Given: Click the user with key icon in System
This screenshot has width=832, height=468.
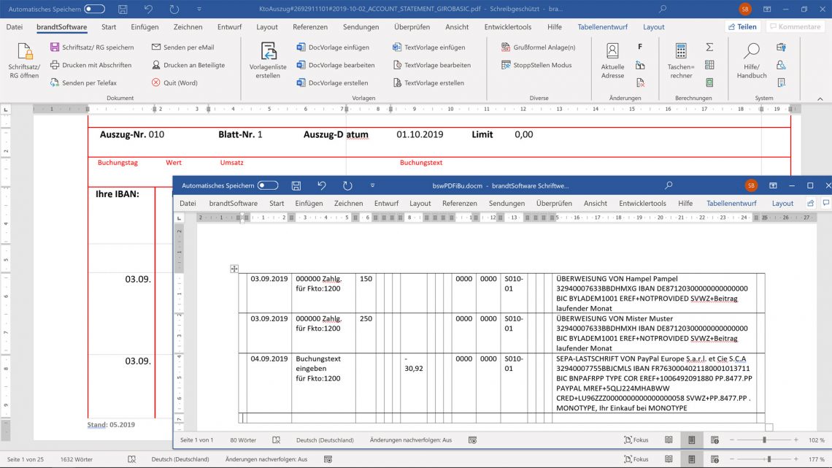Looking at the screenshot, I should (781, 65).
